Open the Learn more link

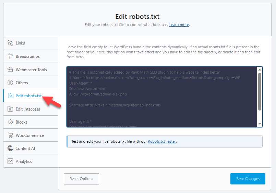coord(179,25)
